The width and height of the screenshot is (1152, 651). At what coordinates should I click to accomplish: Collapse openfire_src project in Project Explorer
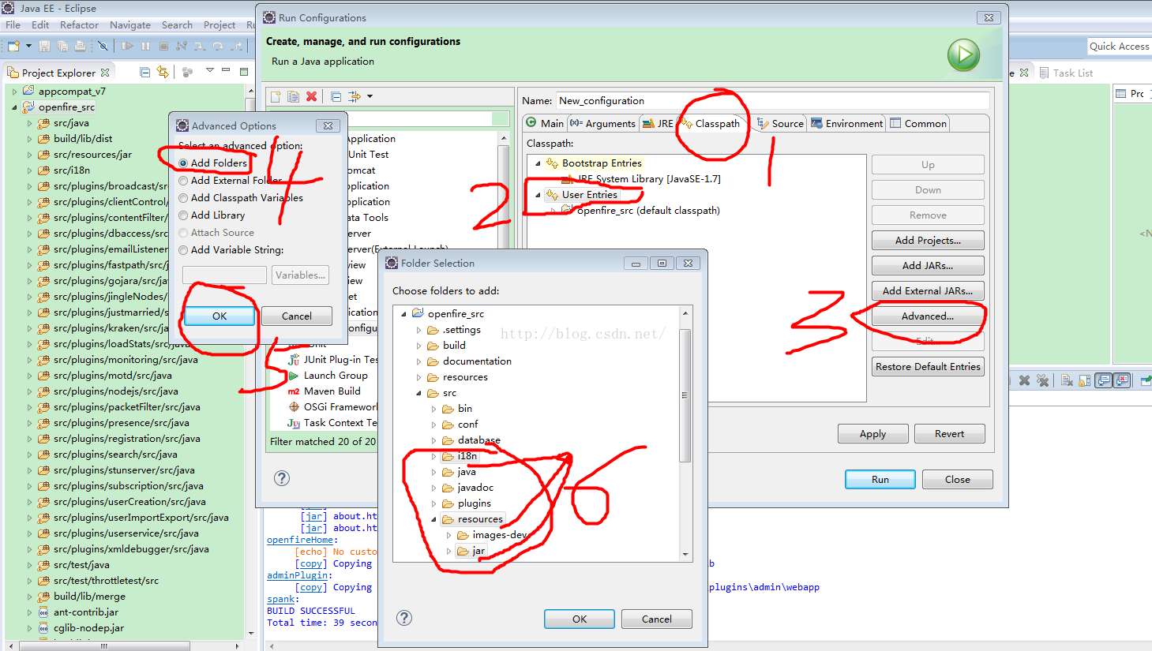pyautogui.click(x=14, y=107)
